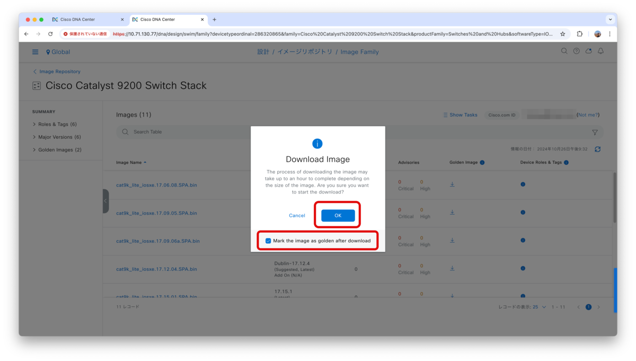Click the 設計 breadcrumb
This screenshot has height=361, width=636.
(263, 52)
